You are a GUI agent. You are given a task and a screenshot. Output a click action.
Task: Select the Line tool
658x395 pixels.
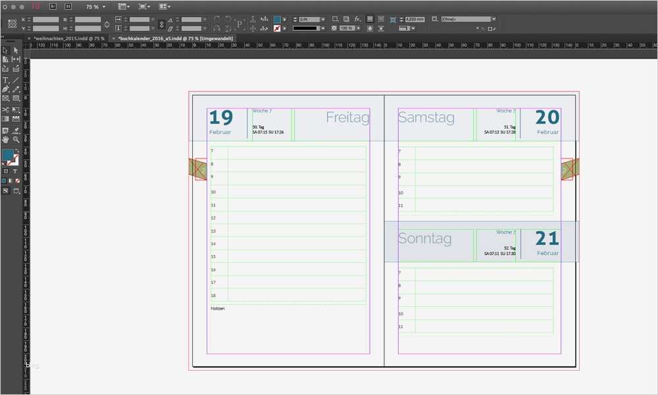15,80
